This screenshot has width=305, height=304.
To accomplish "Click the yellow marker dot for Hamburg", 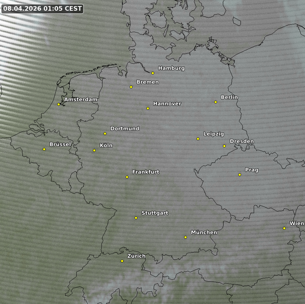I will click(153, 73).
